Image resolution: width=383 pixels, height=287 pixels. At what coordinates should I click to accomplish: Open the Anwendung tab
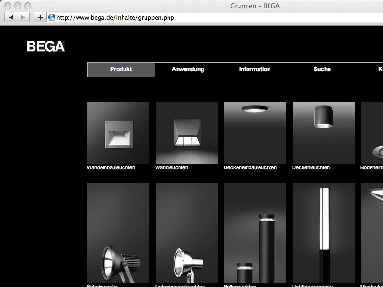tap(188, 69)
